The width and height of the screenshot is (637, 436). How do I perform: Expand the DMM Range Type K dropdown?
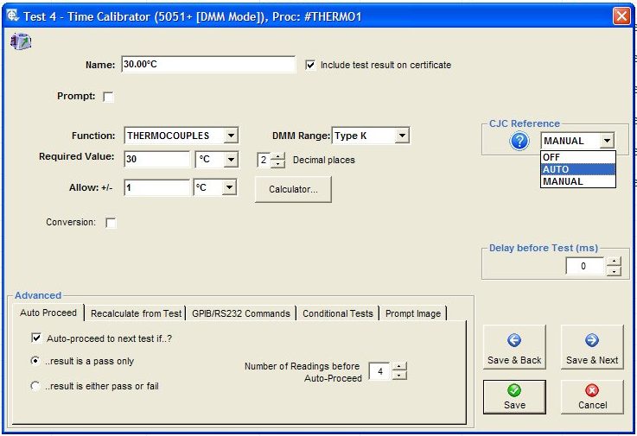[401, 136]
